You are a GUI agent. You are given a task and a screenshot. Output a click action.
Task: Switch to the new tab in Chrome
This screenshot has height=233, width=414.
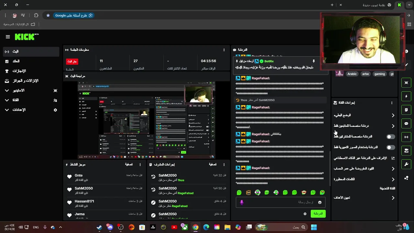pos(365,5)
